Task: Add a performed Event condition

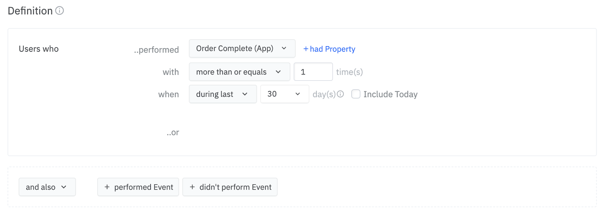Action: (x=138, y=187)
